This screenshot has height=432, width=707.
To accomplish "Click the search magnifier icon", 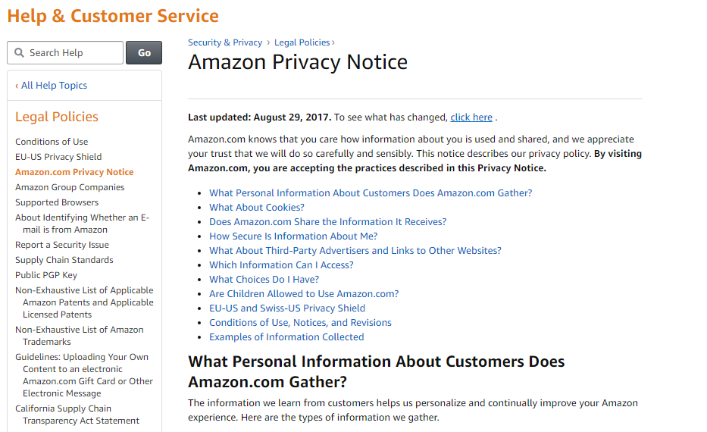I will 19,53.
